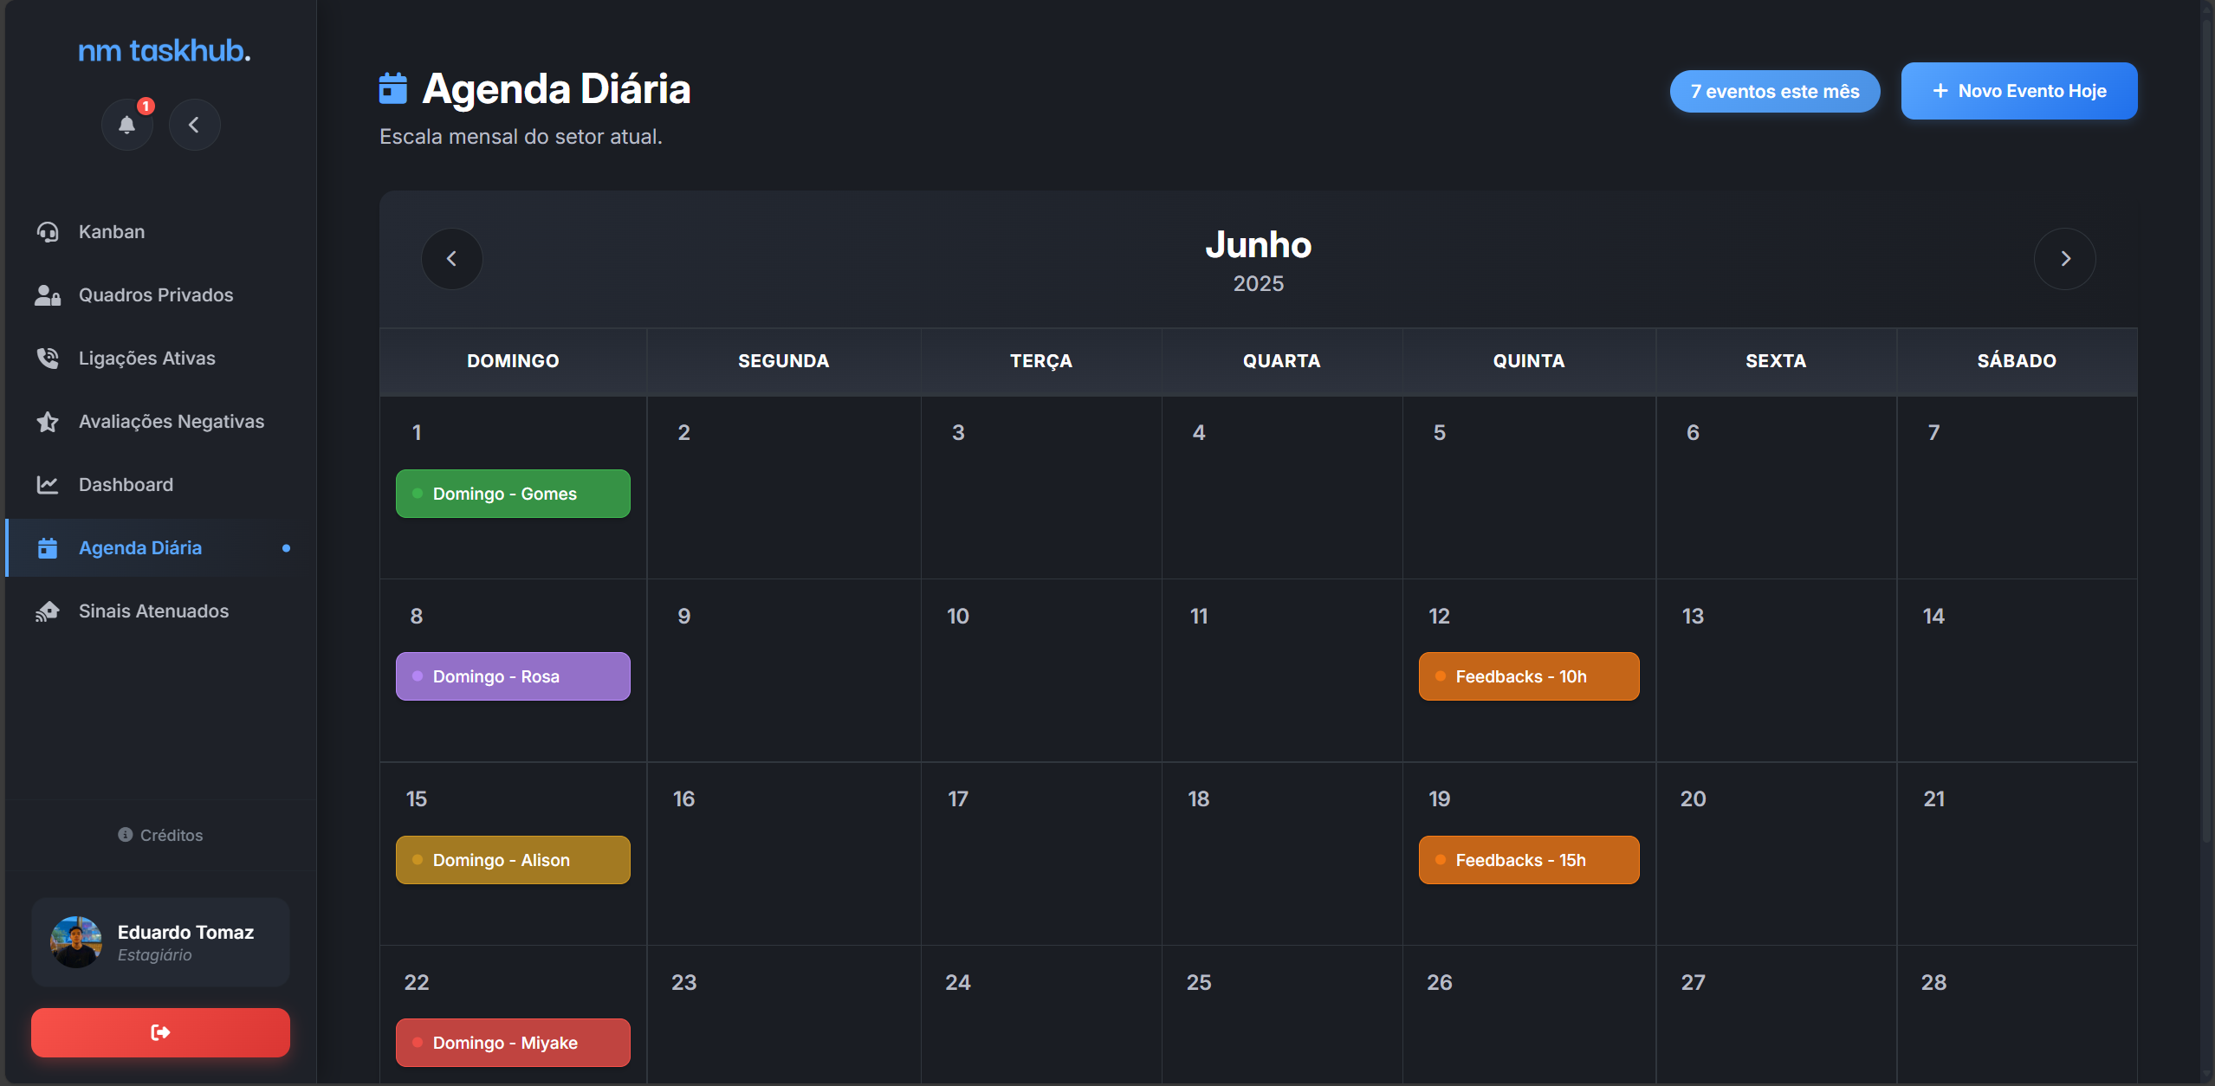The image size is (2215, 1086).
Task: Click the Ligações Ativas phone icon
Action: point(48,359)
